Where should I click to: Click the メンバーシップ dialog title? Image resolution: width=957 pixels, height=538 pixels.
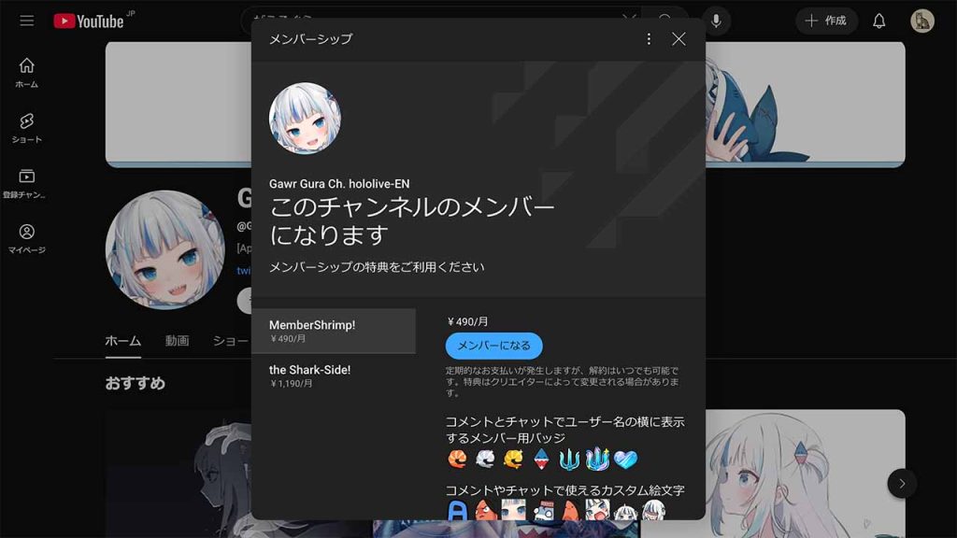point(310,39)
